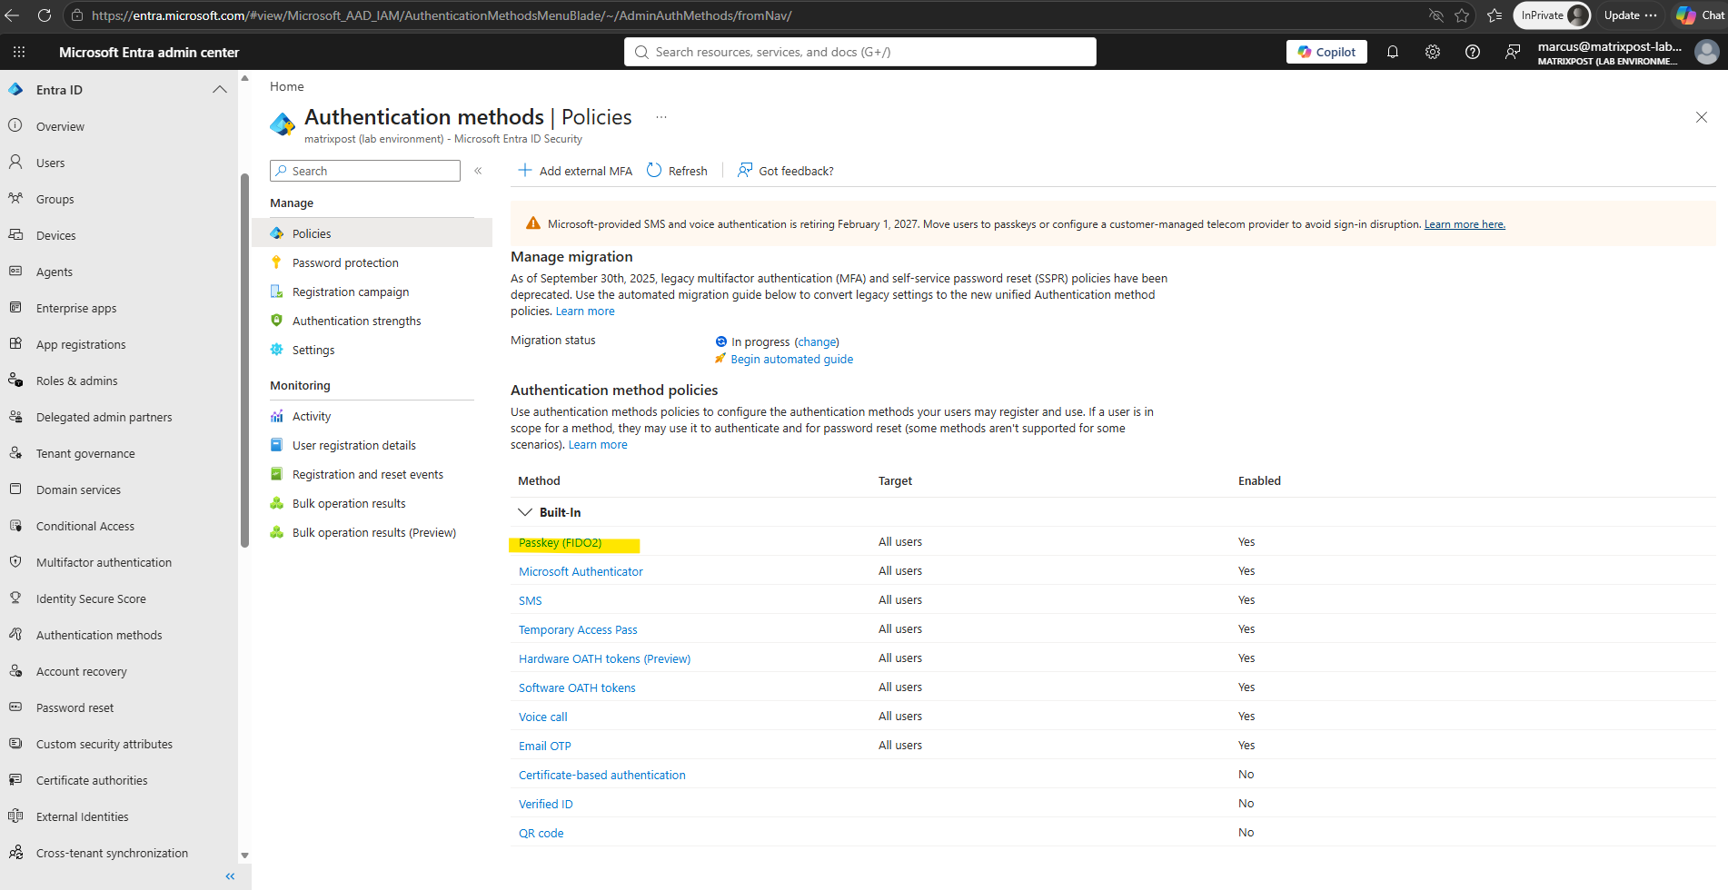Collapse the Entra ID section chevron

220,89
